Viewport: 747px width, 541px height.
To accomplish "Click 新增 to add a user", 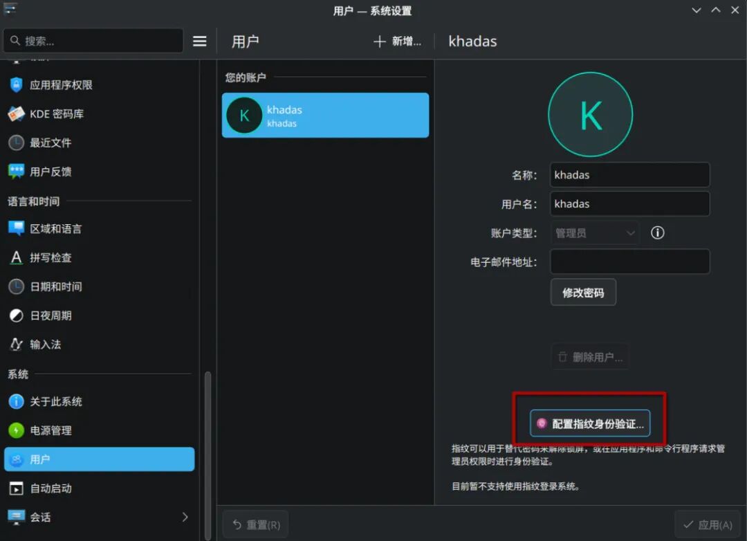I will [x=397, y=42].
